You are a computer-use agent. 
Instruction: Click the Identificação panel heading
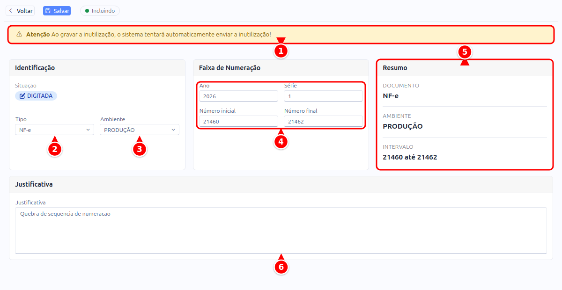[35, 68]
